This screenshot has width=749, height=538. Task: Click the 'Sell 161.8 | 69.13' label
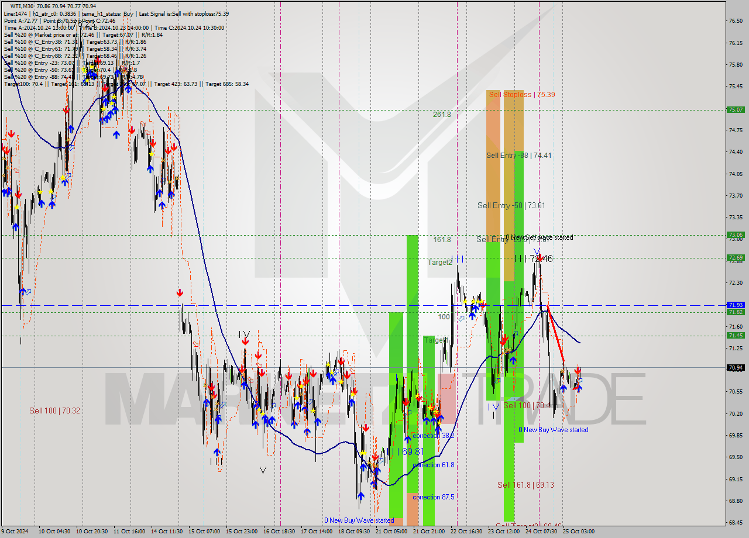(525, 485)
